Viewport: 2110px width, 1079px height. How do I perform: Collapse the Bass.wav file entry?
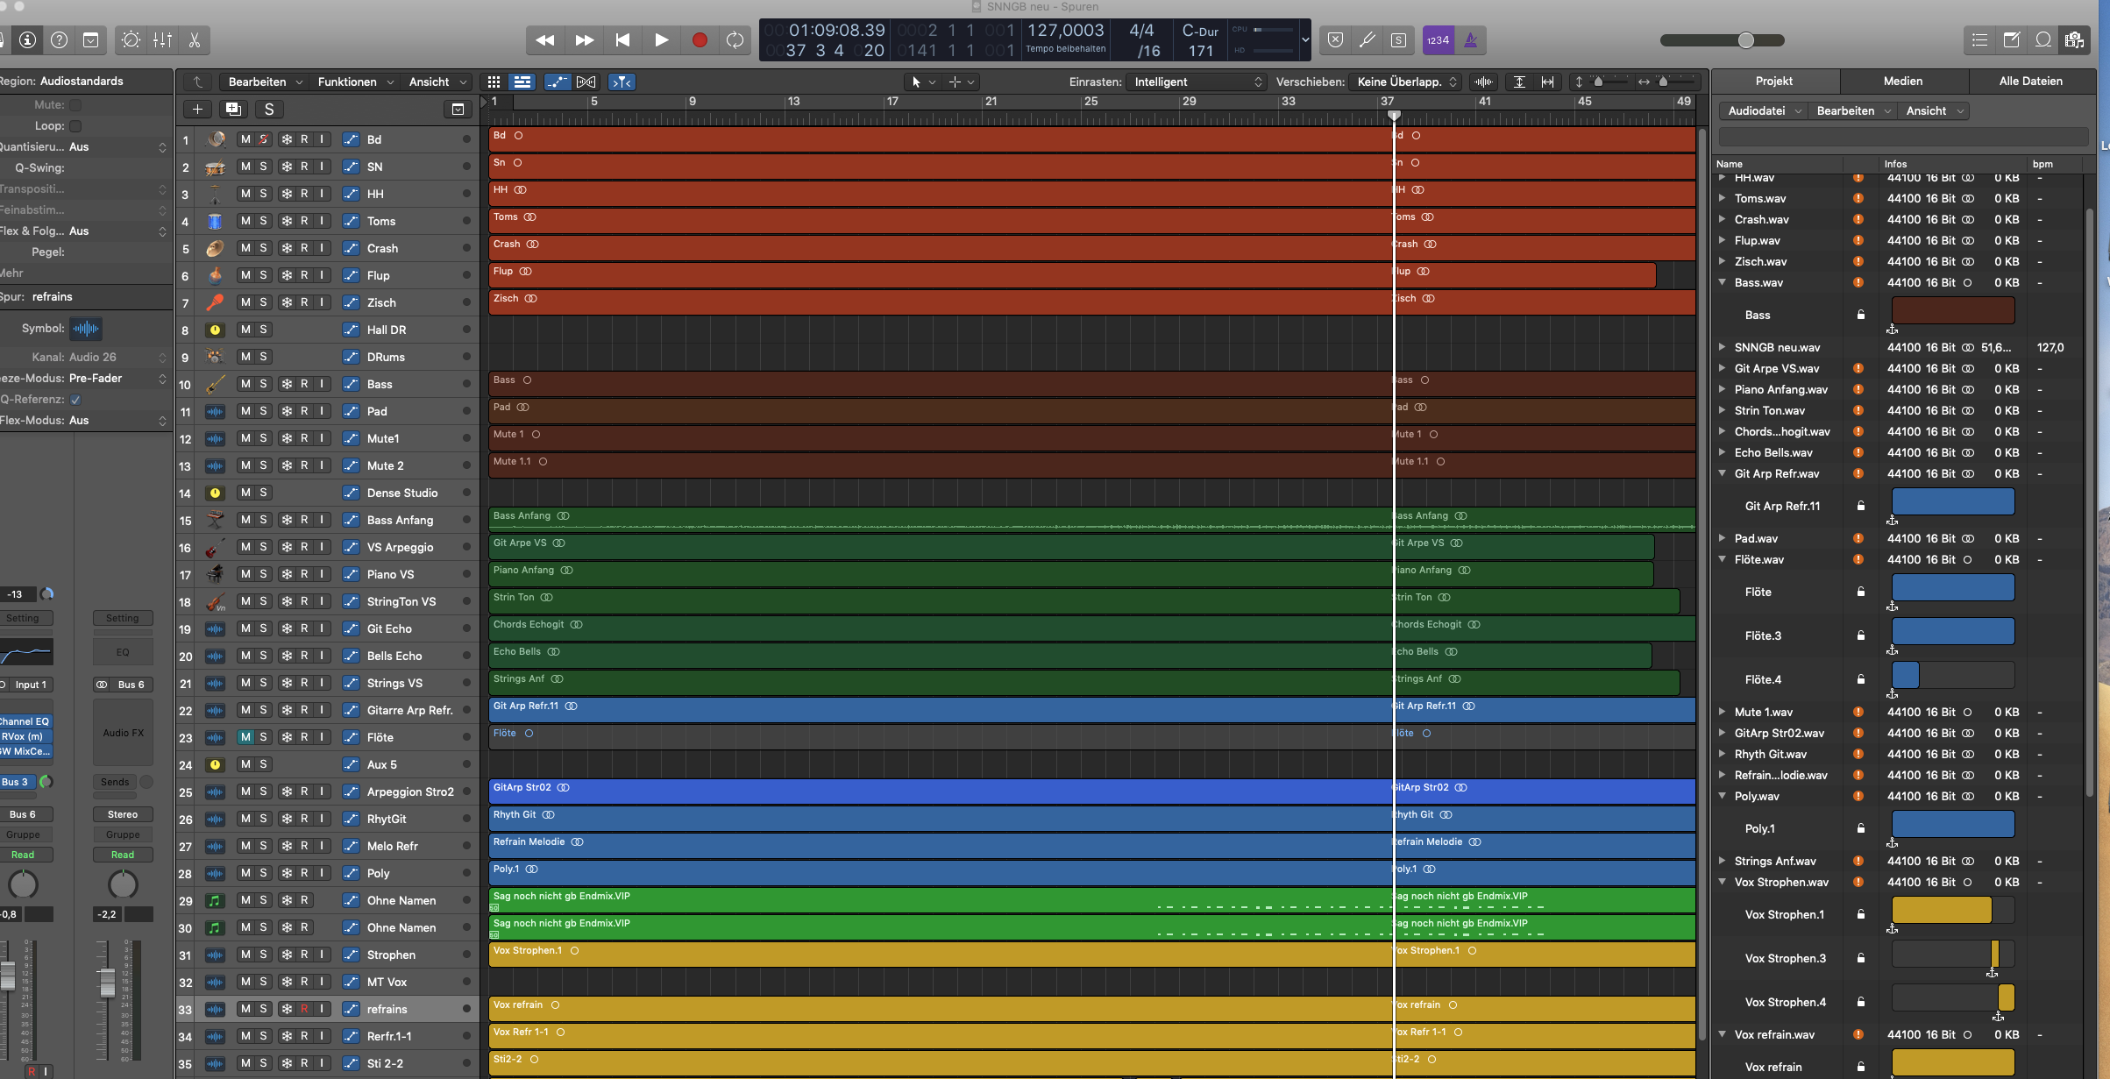pos(1722,282)
